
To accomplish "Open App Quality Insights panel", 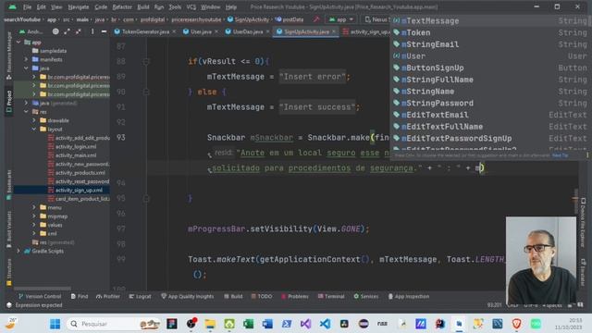I will coord(187,296).
